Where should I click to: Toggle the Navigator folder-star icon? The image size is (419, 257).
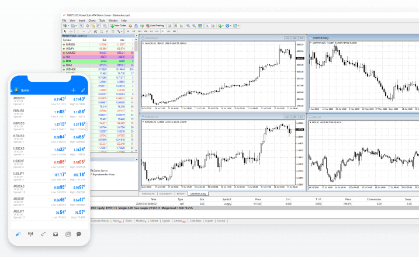94,26
